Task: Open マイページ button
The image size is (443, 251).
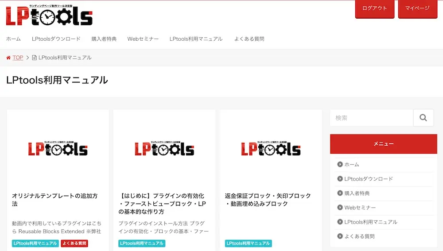Action: click(418, 8)
